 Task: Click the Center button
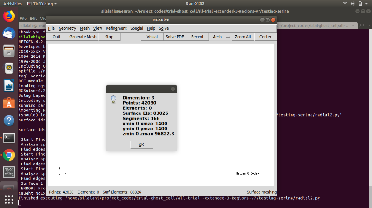(x=265, y=37)
